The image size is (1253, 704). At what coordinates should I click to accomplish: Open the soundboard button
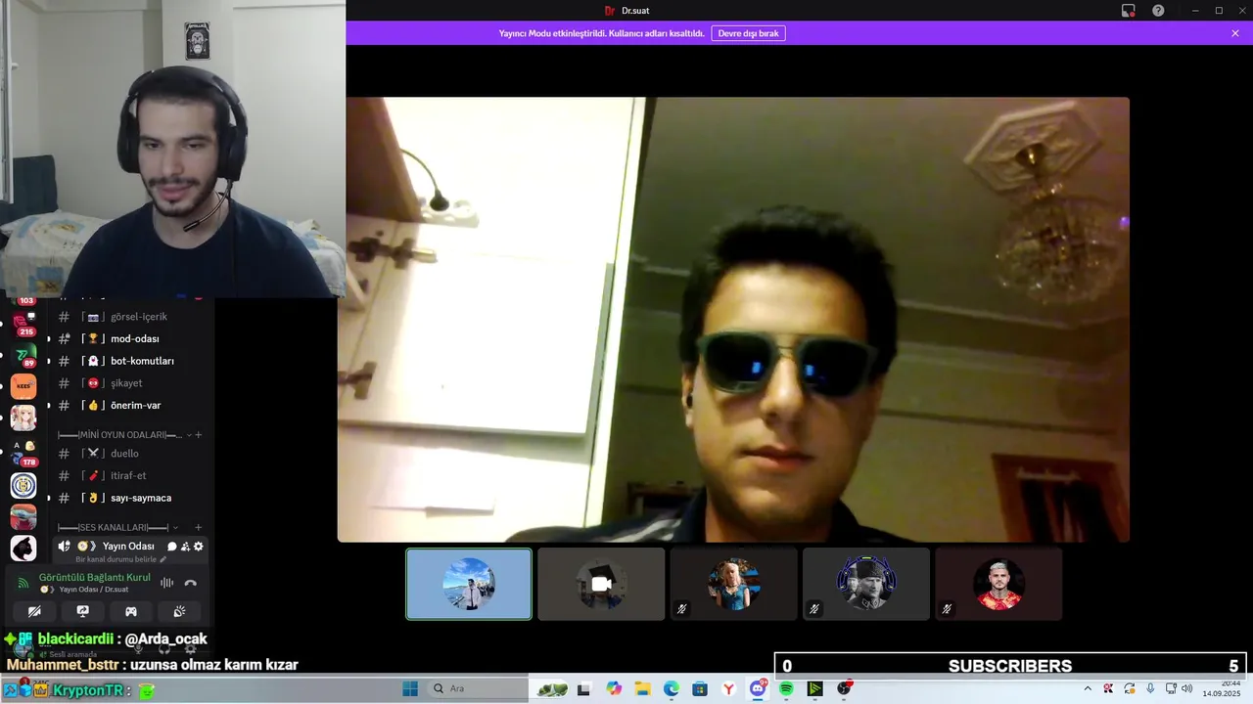pyautogui.click(x=179, y=611)
